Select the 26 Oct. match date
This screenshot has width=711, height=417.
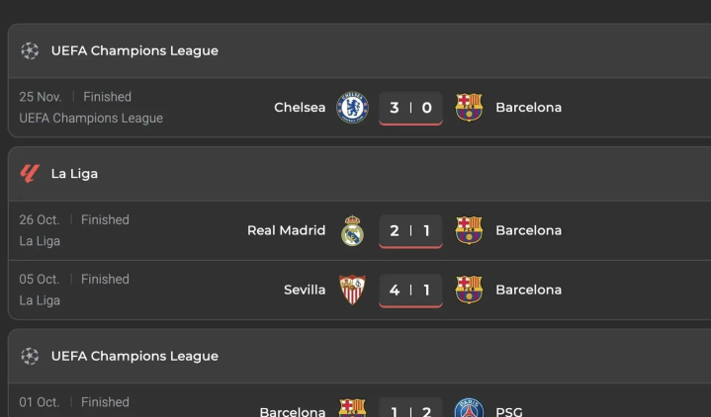[40, 220]
